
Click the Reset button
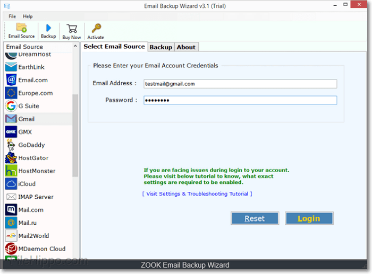pos(255,218)
